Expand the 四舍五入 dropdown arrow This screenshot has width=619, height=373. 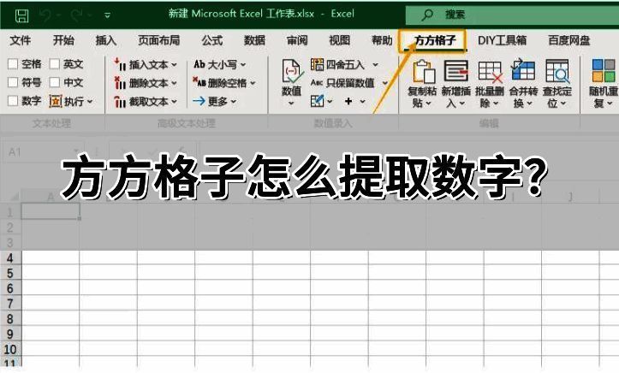click(376, 65)
